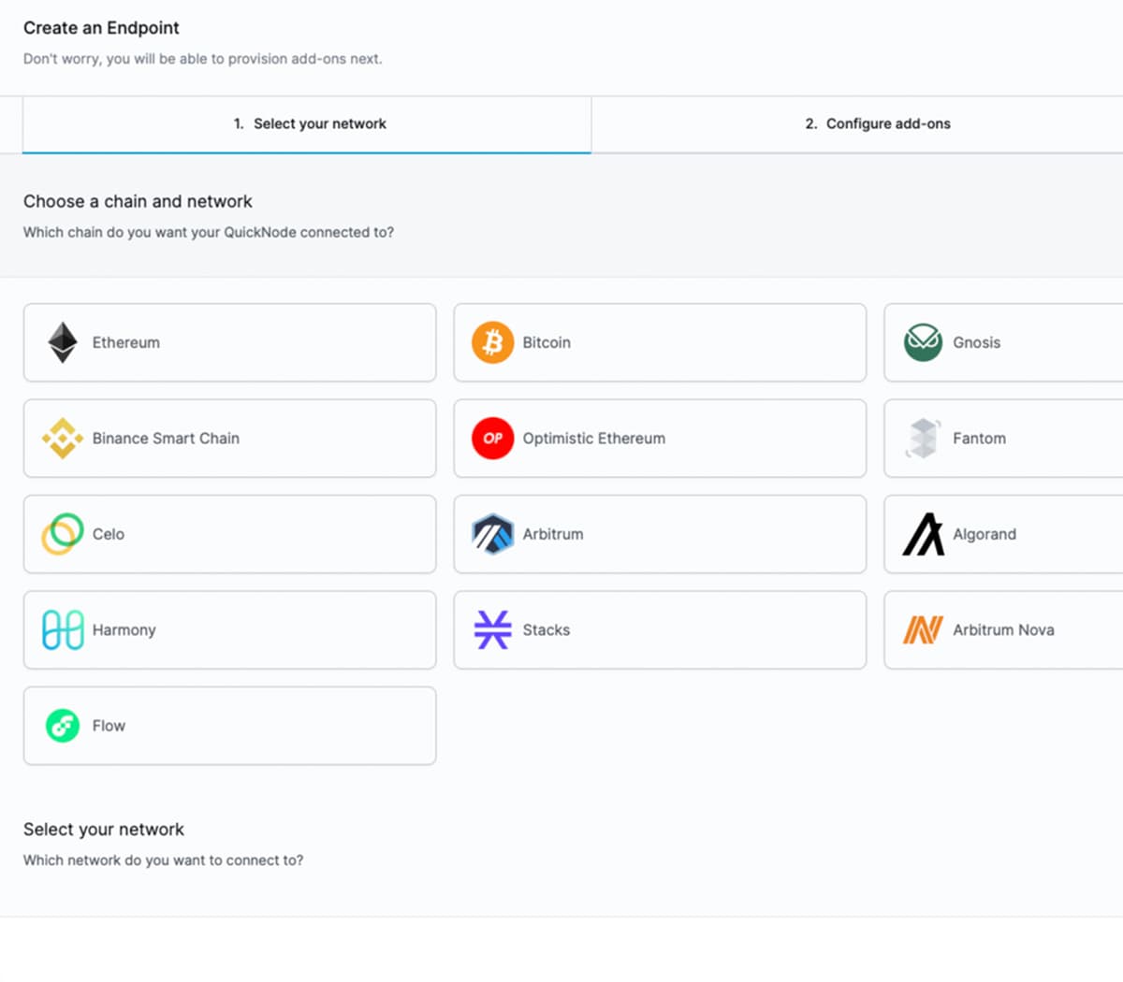This screenshot has height=982, width=1123.
Task: Click the orange Bitcoin logo icon
Action: 493,342
